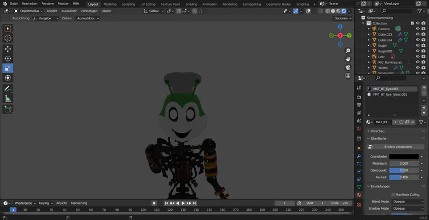Screen dimensions: 429x220
Task: Unlink material with X button
Action: (x=413, y=122)
